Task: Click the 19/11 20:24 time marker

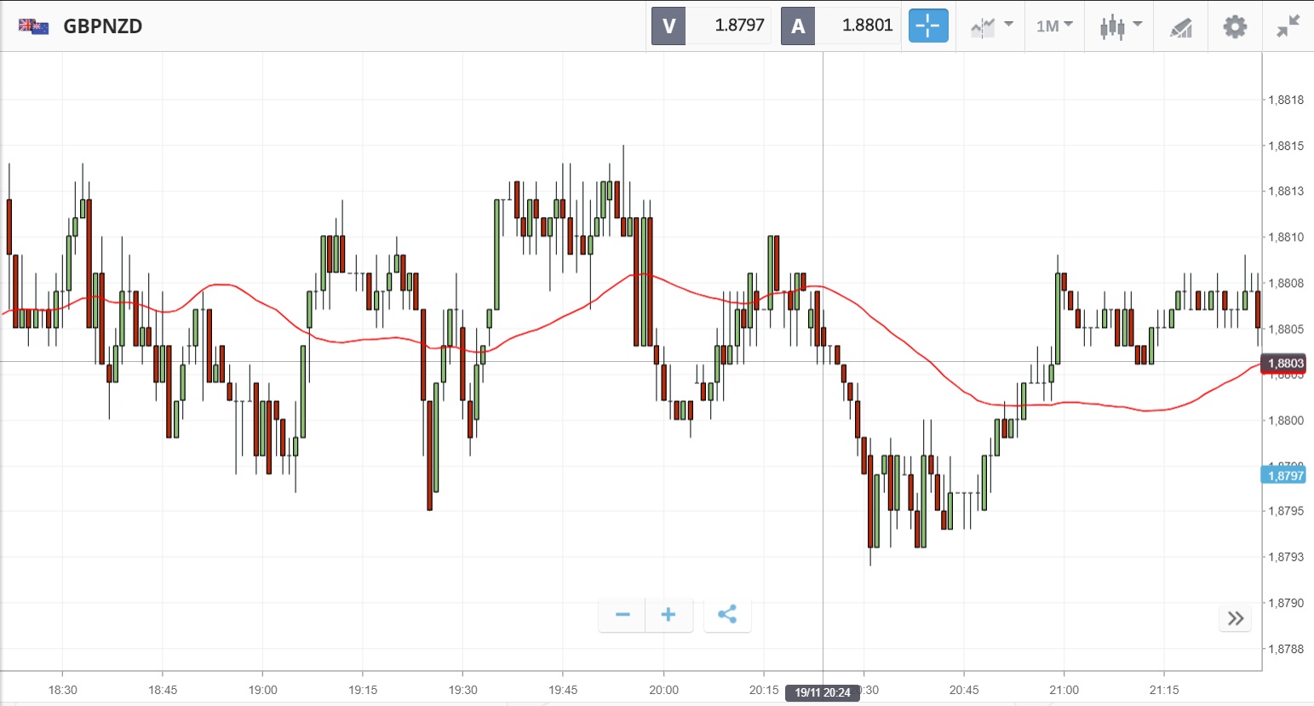Action: [x=822, y=692]
